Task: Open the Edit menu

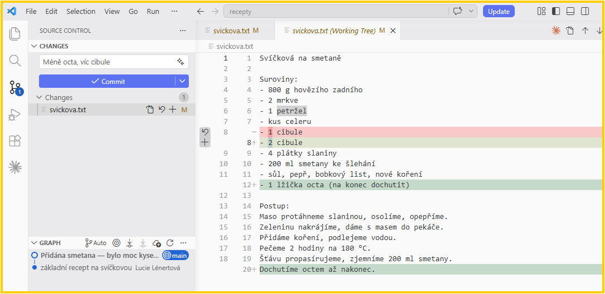Action: tap(51, 12)
